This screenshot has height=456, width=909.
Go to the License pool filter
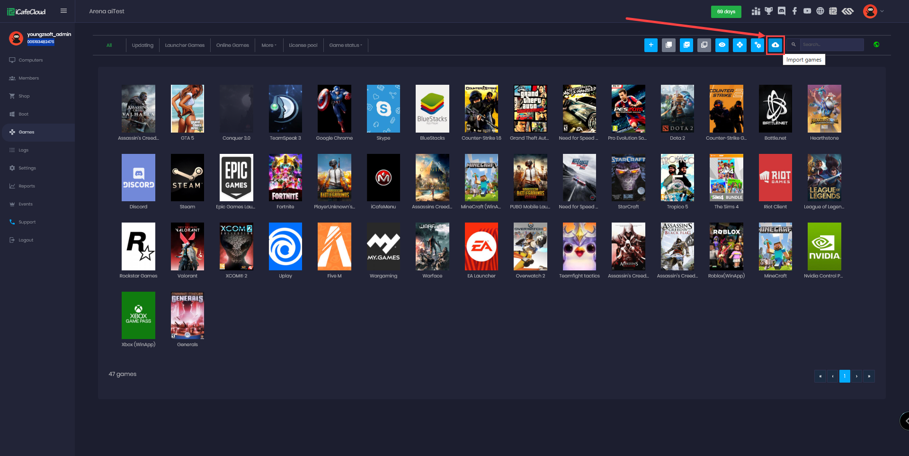(303, 45)
